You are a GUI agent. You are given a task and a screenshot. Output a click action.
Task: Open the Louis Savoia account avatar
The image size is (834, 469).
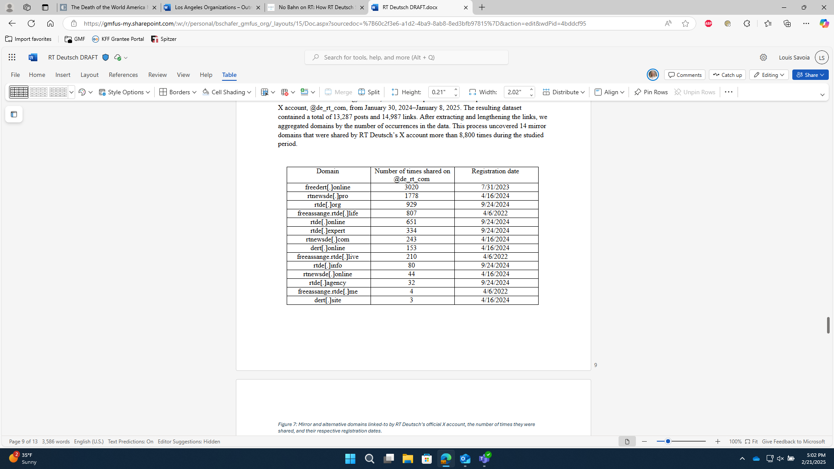tap(821, 57)
